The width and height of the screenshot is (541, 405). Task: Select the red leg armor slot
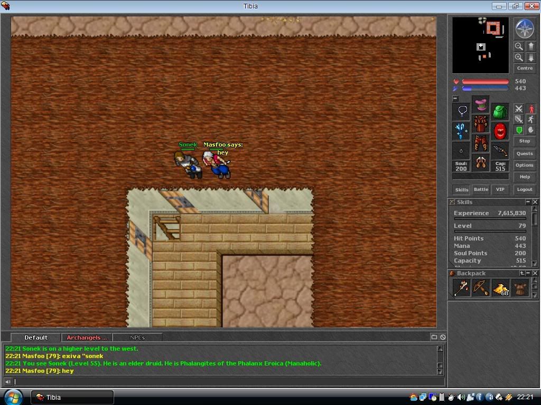pos(481,143)
